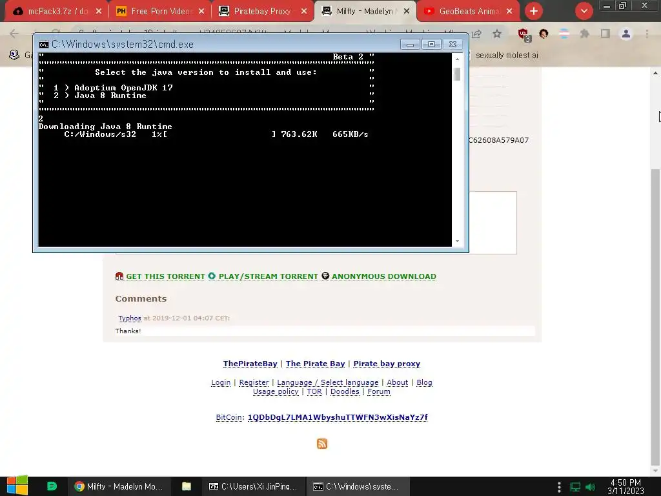Open the Chrome profile avatar
The width and height of the screenshot is (661, 496).
[626, 34]
